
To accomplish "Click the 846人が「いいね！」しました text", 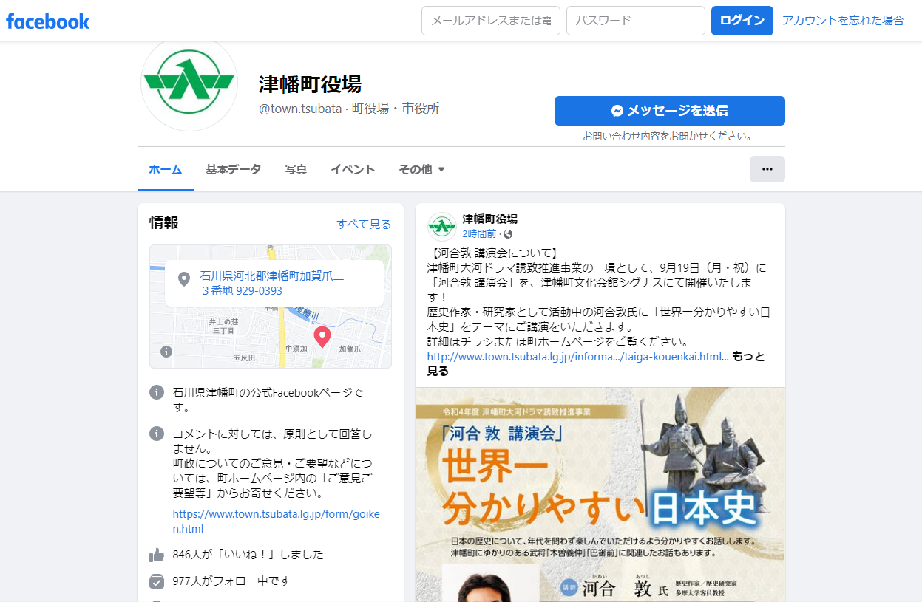I will (248, 555).
